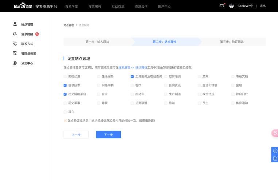Click 搜索资源平台 header title
The image size is (278, 182).
(x=46, y=6)
